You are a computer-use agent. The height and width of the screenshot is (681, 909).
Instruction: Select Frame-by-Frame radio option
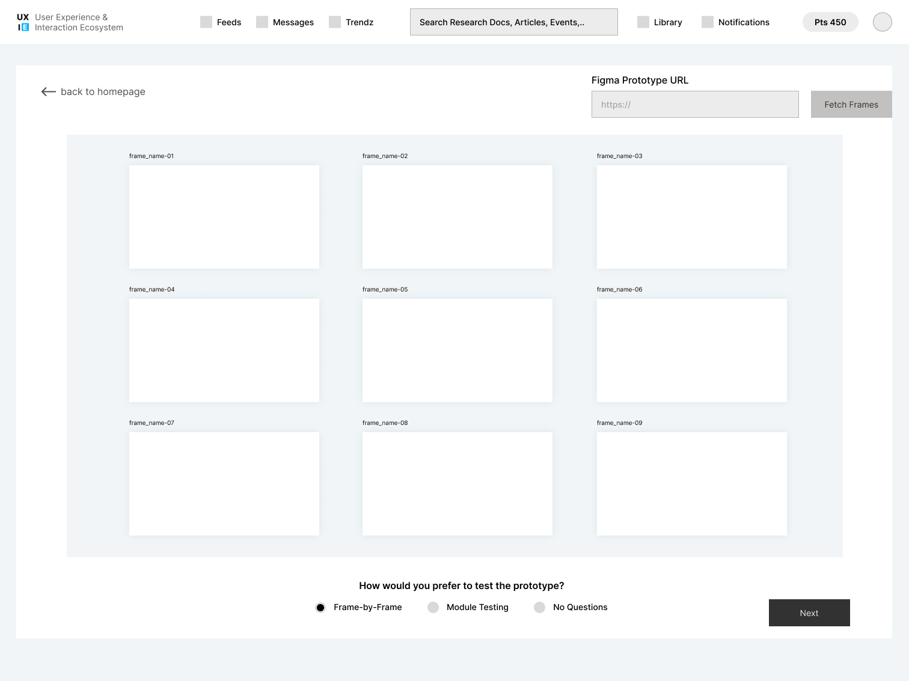pyautogui.click(x=320, y=608)
